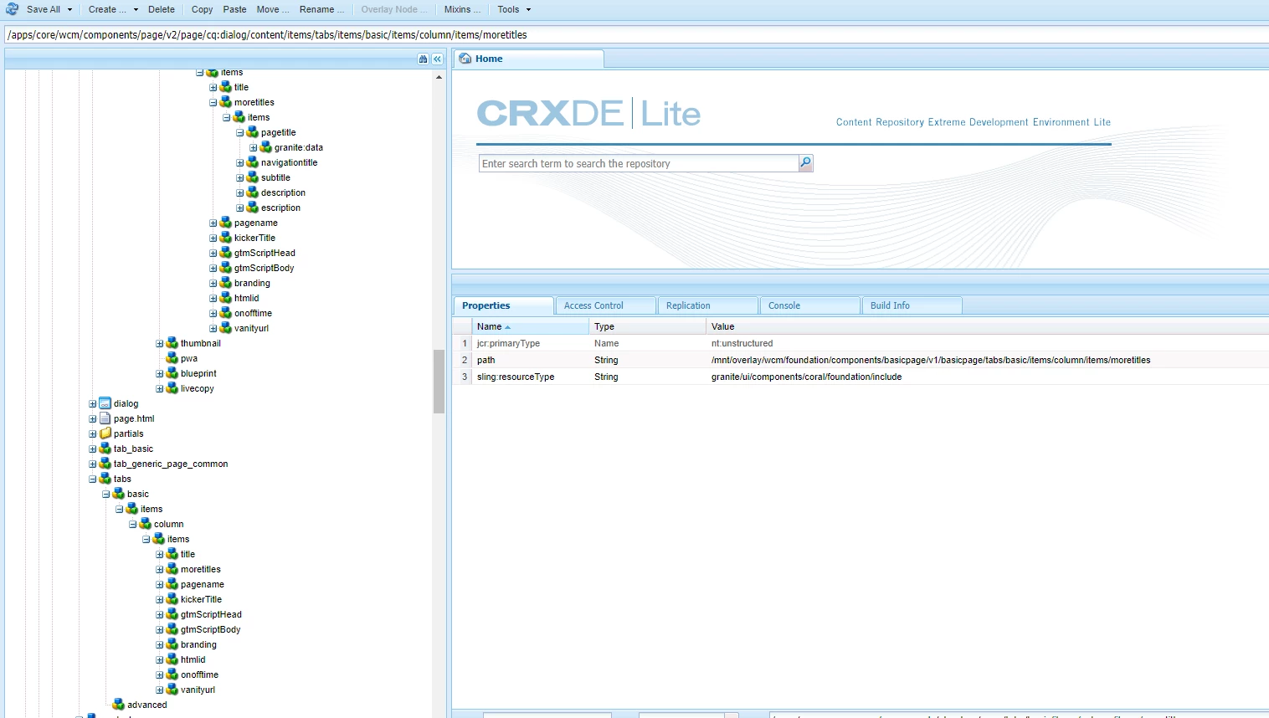Select the upper branding node icon

tap(225, 283)
